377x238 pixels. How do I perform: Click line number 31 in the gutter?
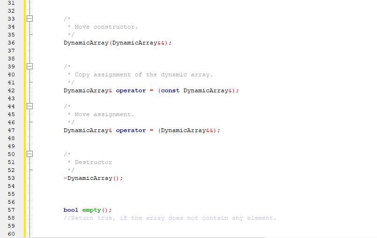coord(11,3)
